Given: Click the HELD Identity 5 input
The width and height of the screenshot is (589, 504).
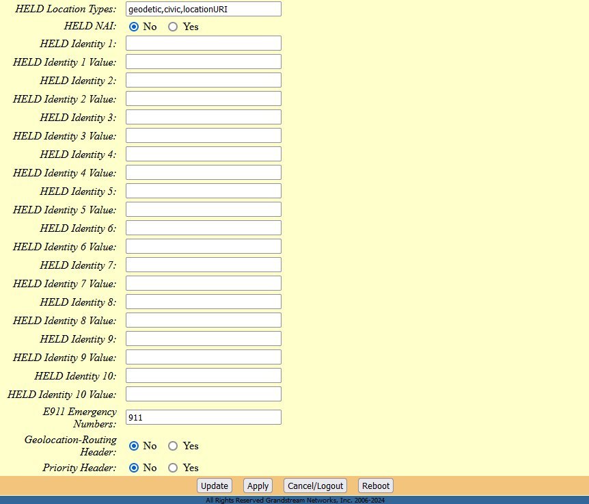Looking at the screenshot, I should 204,191.
